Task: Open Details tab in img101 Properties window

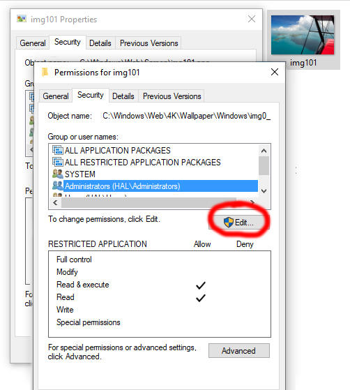Action: [x=100, y=43]
